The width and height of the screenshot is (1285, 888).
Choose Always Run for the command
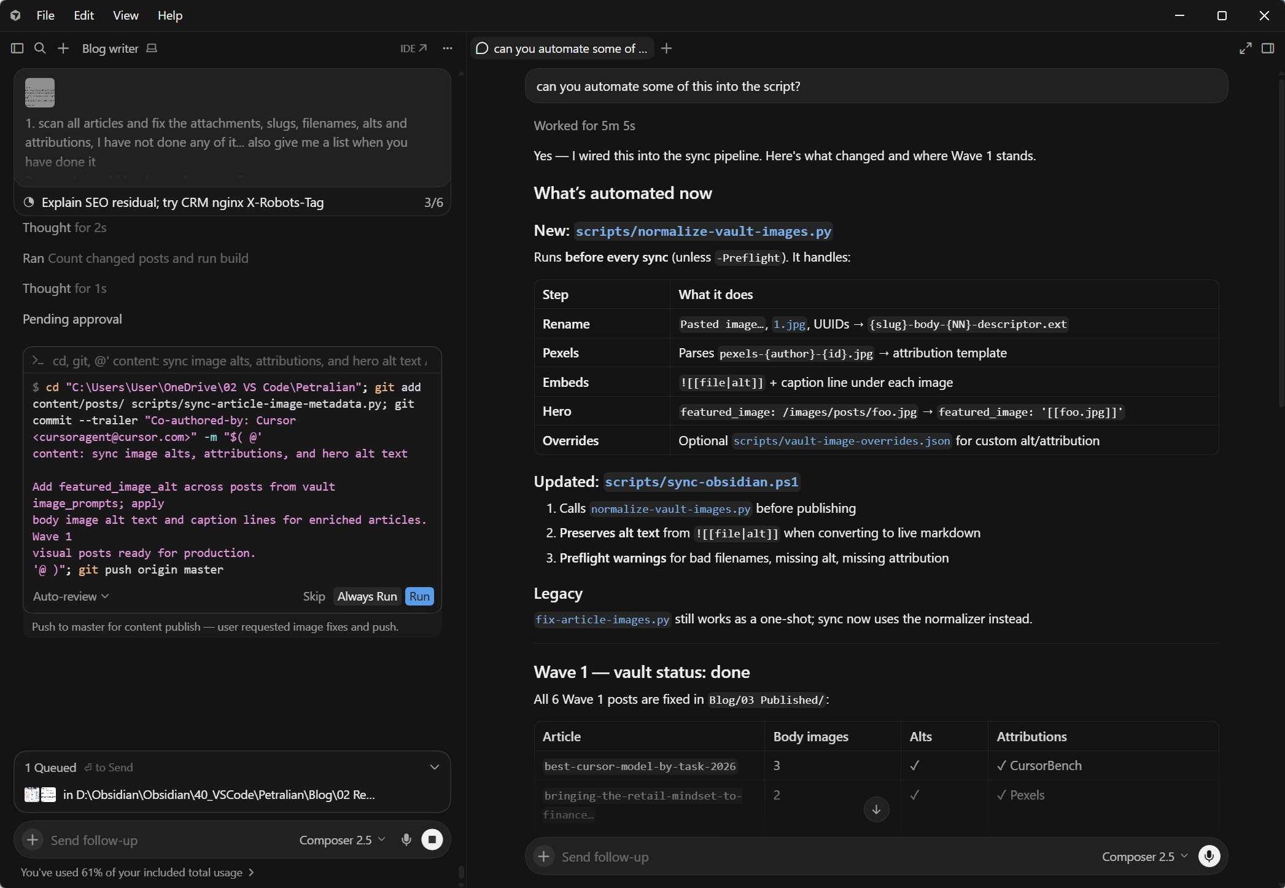pyautogui.click(x=367, y=596)
